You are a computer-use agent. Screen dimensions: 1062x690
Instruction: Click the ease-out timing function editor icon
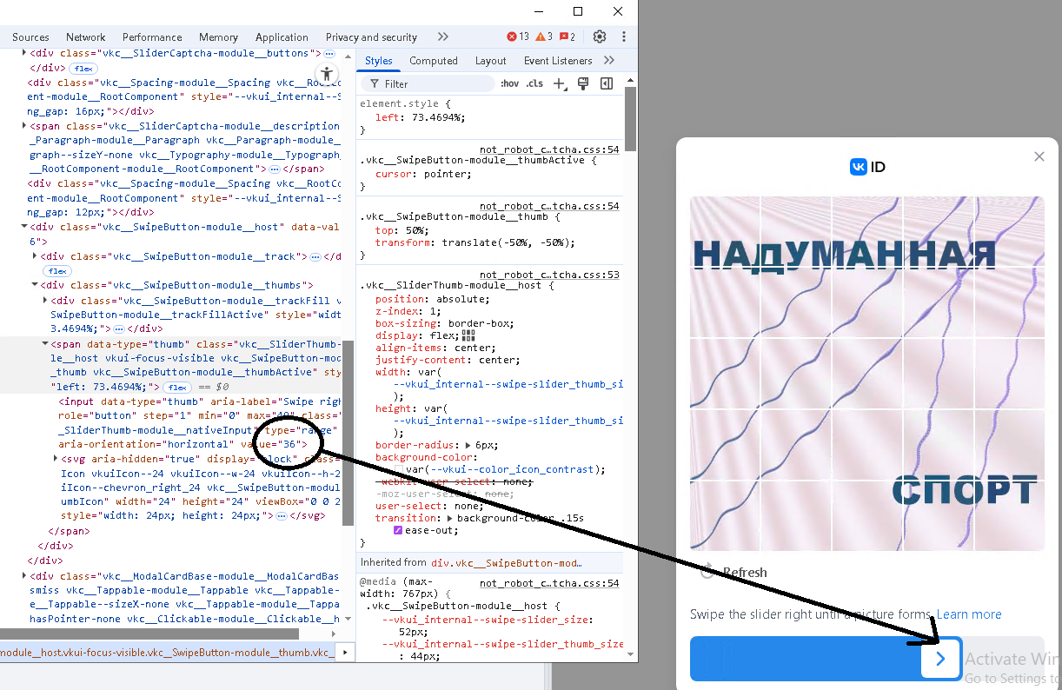click(398, 530)
